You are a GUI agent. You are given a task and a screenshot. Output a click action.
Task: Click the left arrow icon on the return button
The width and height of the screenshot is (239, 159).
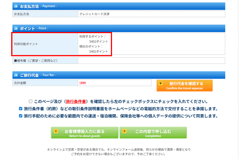point(55,131)
